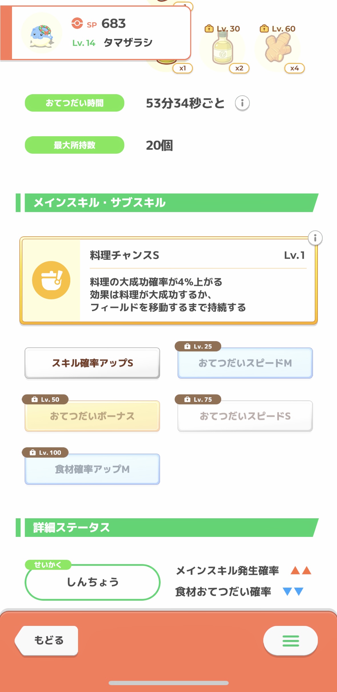
Task: Tap locked おてつだいボーナス sub skill
Action: pos(92,416)
